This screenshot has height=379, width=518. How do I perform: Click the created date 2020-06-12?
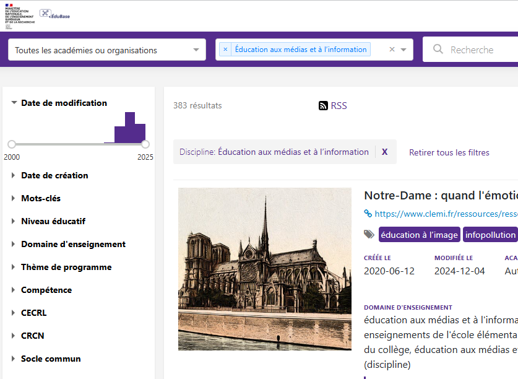pyautogui.click(x=389, y=271)
